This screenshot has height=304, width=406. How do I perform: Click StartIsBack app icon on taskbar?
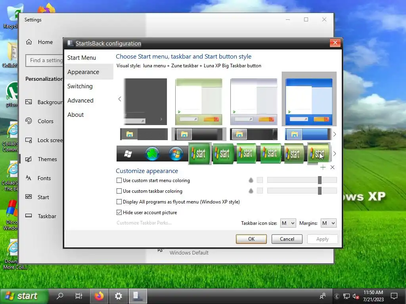pyautogui.click(x=138, y=296)
